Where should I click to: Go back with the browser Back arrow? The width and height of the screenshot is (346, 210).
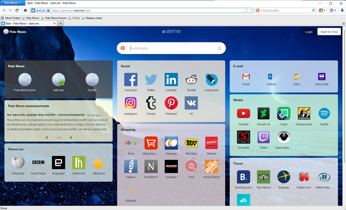pyautogui.click(x=5, y=10)
